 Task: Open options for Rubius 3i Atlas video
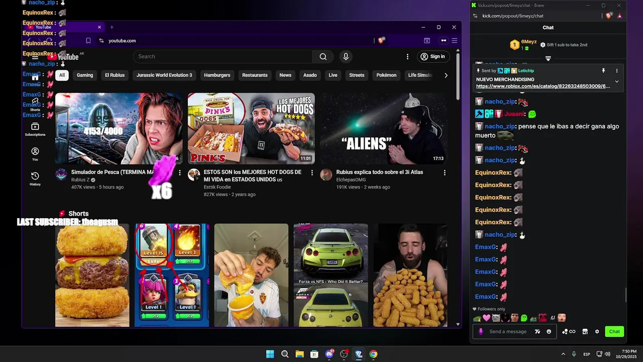point(444,172)
